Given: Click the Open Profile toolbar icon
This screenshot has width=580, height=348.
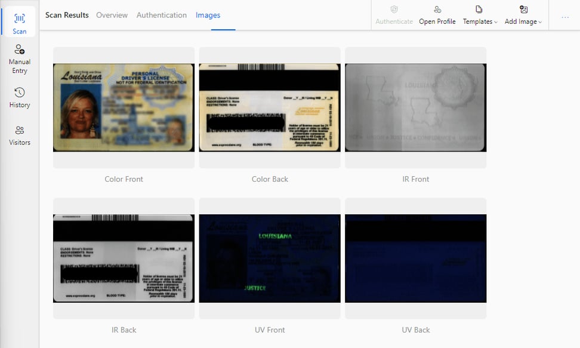Looking at the screenshot, I should [x=437, y=10].
